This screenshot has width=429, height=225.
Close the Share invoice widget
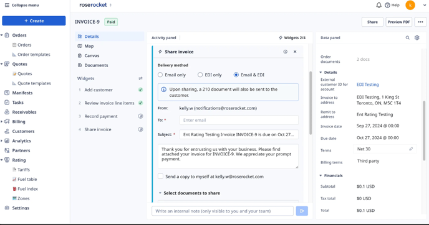[295, 52]
